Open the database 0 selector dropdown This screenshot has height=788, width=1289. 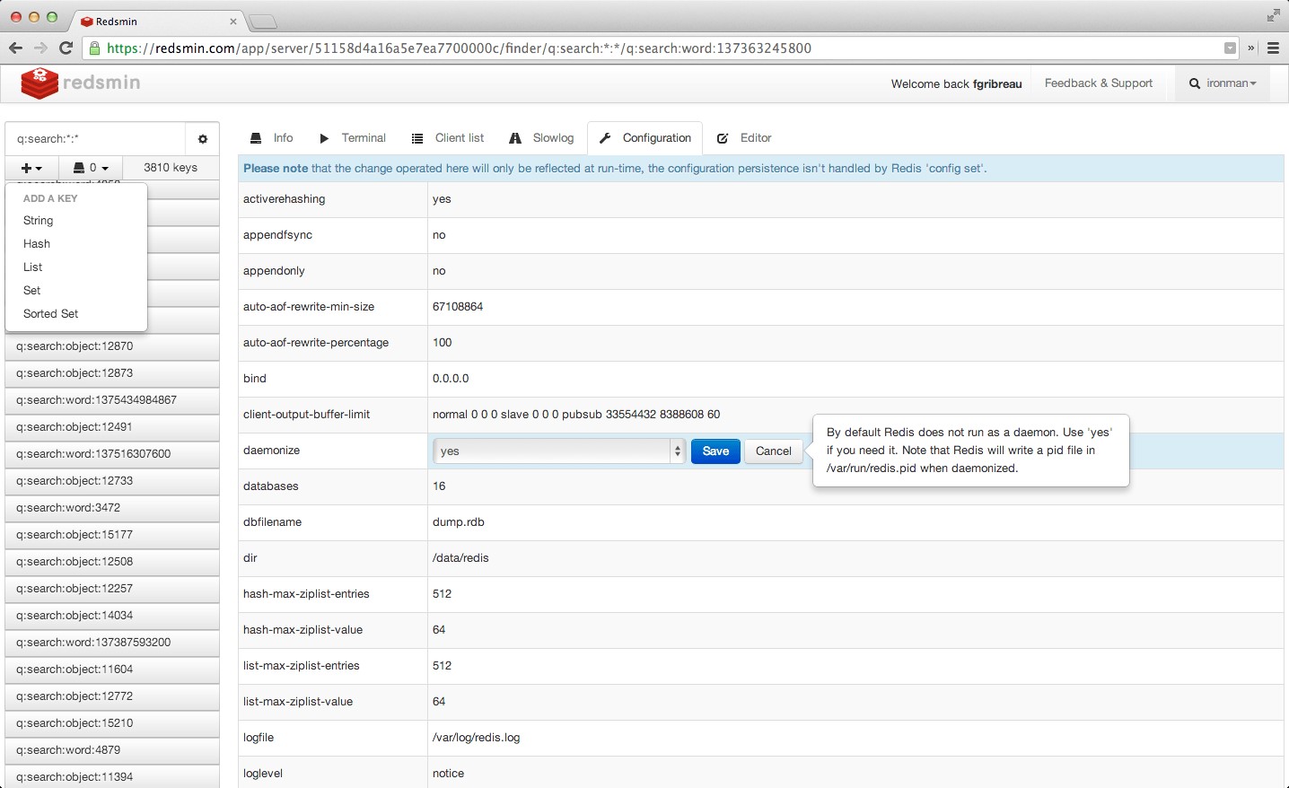pos(91,168)
